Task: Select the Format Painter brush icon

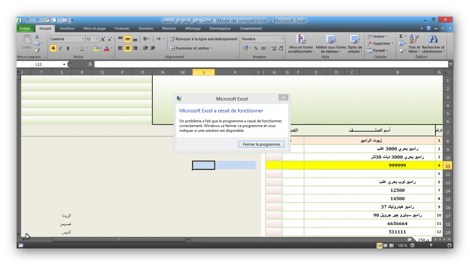Action: pos(37,50)
